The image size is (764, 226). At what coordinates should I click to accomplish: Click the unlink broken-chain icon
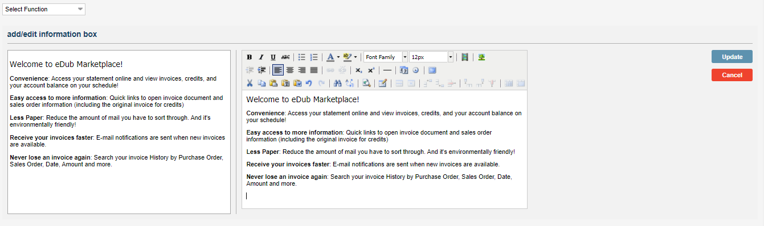pyautogui.click(x=342, y=70)
